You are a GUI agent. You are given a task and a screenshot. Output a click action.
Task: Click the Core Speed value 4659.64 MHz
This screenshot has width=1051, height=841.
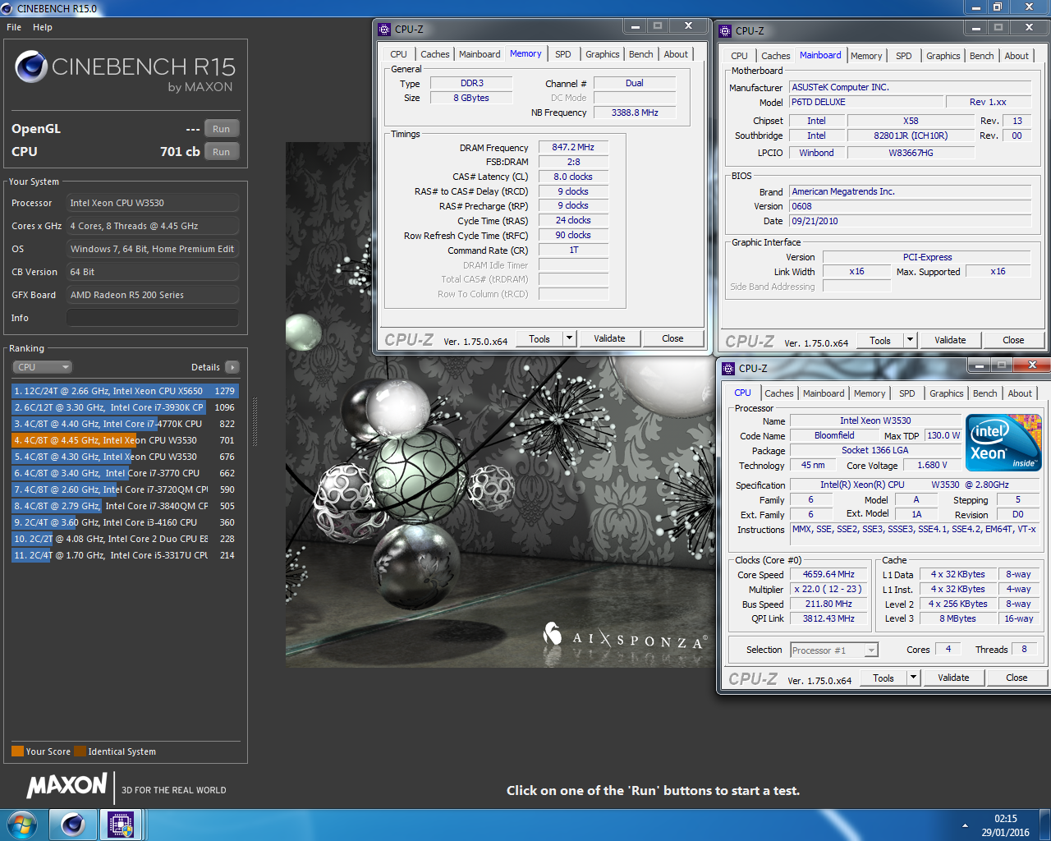[828, 574]
